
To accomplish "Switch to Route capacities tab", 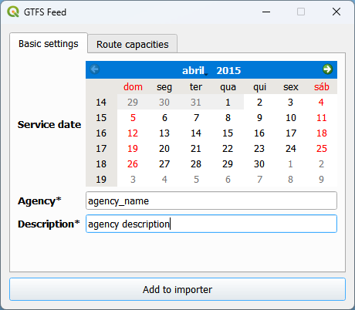I will click(x=132, y=44).
